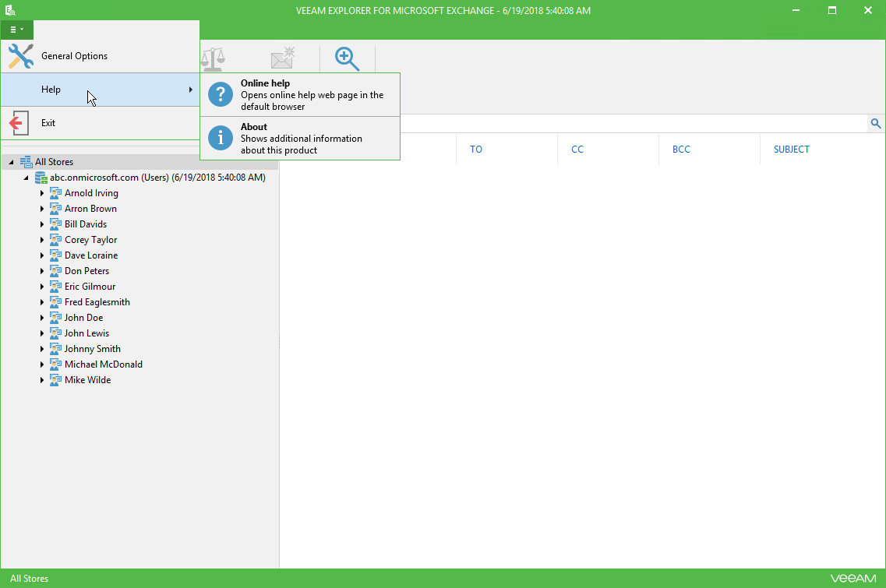886x588 pixels.
Task: Click the mailbox icon beside Arnold Irving
Action: tap(55, 193)
